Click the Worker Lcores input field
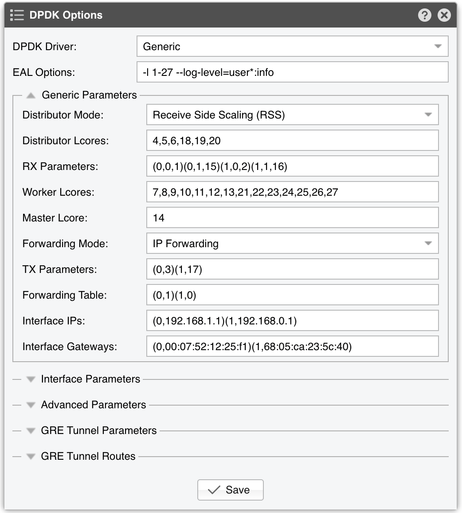 point(292,192)
